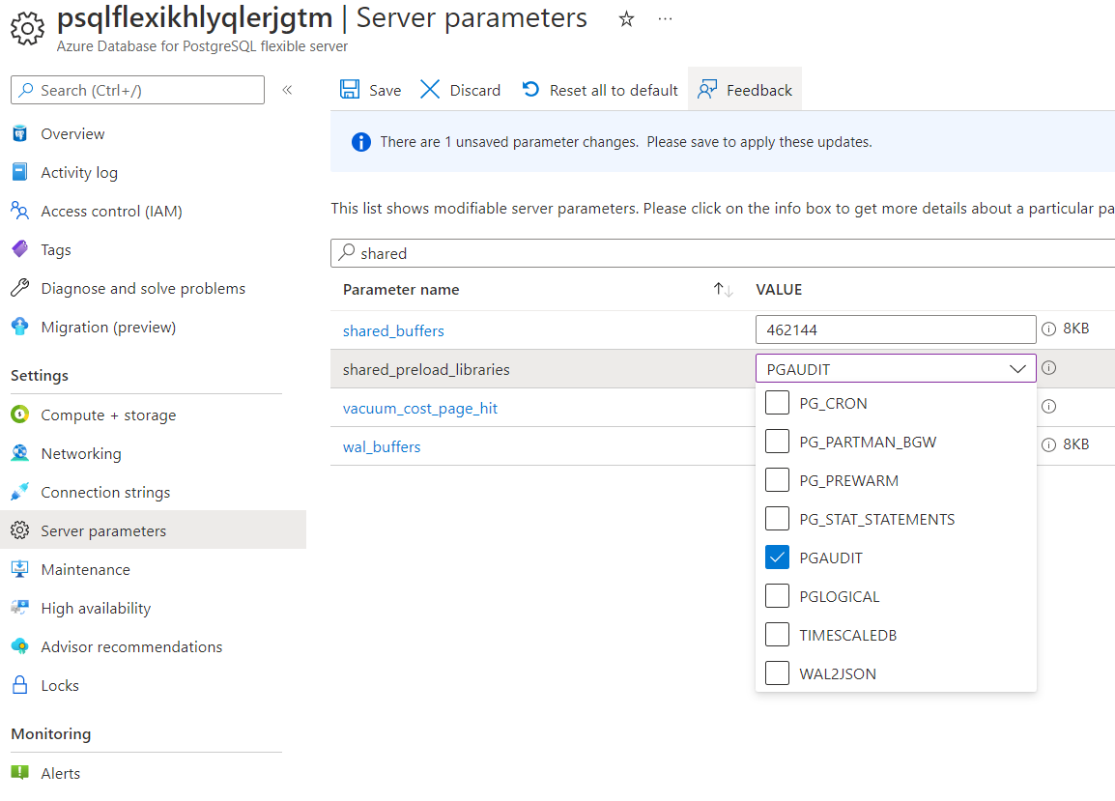Open the Alerts monitoring icon
The height and width of the screenshot is (801, 1115).
21,773
